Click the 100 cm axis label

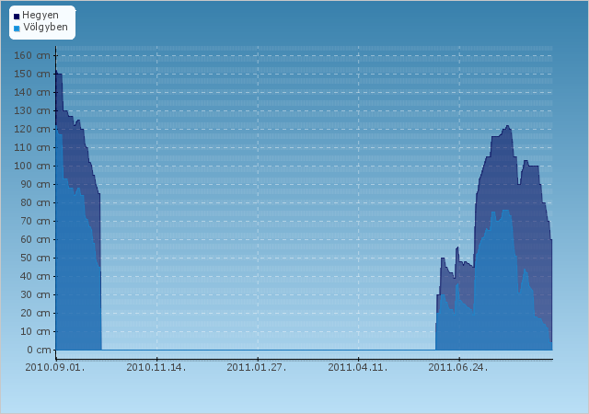click(32, 166)
